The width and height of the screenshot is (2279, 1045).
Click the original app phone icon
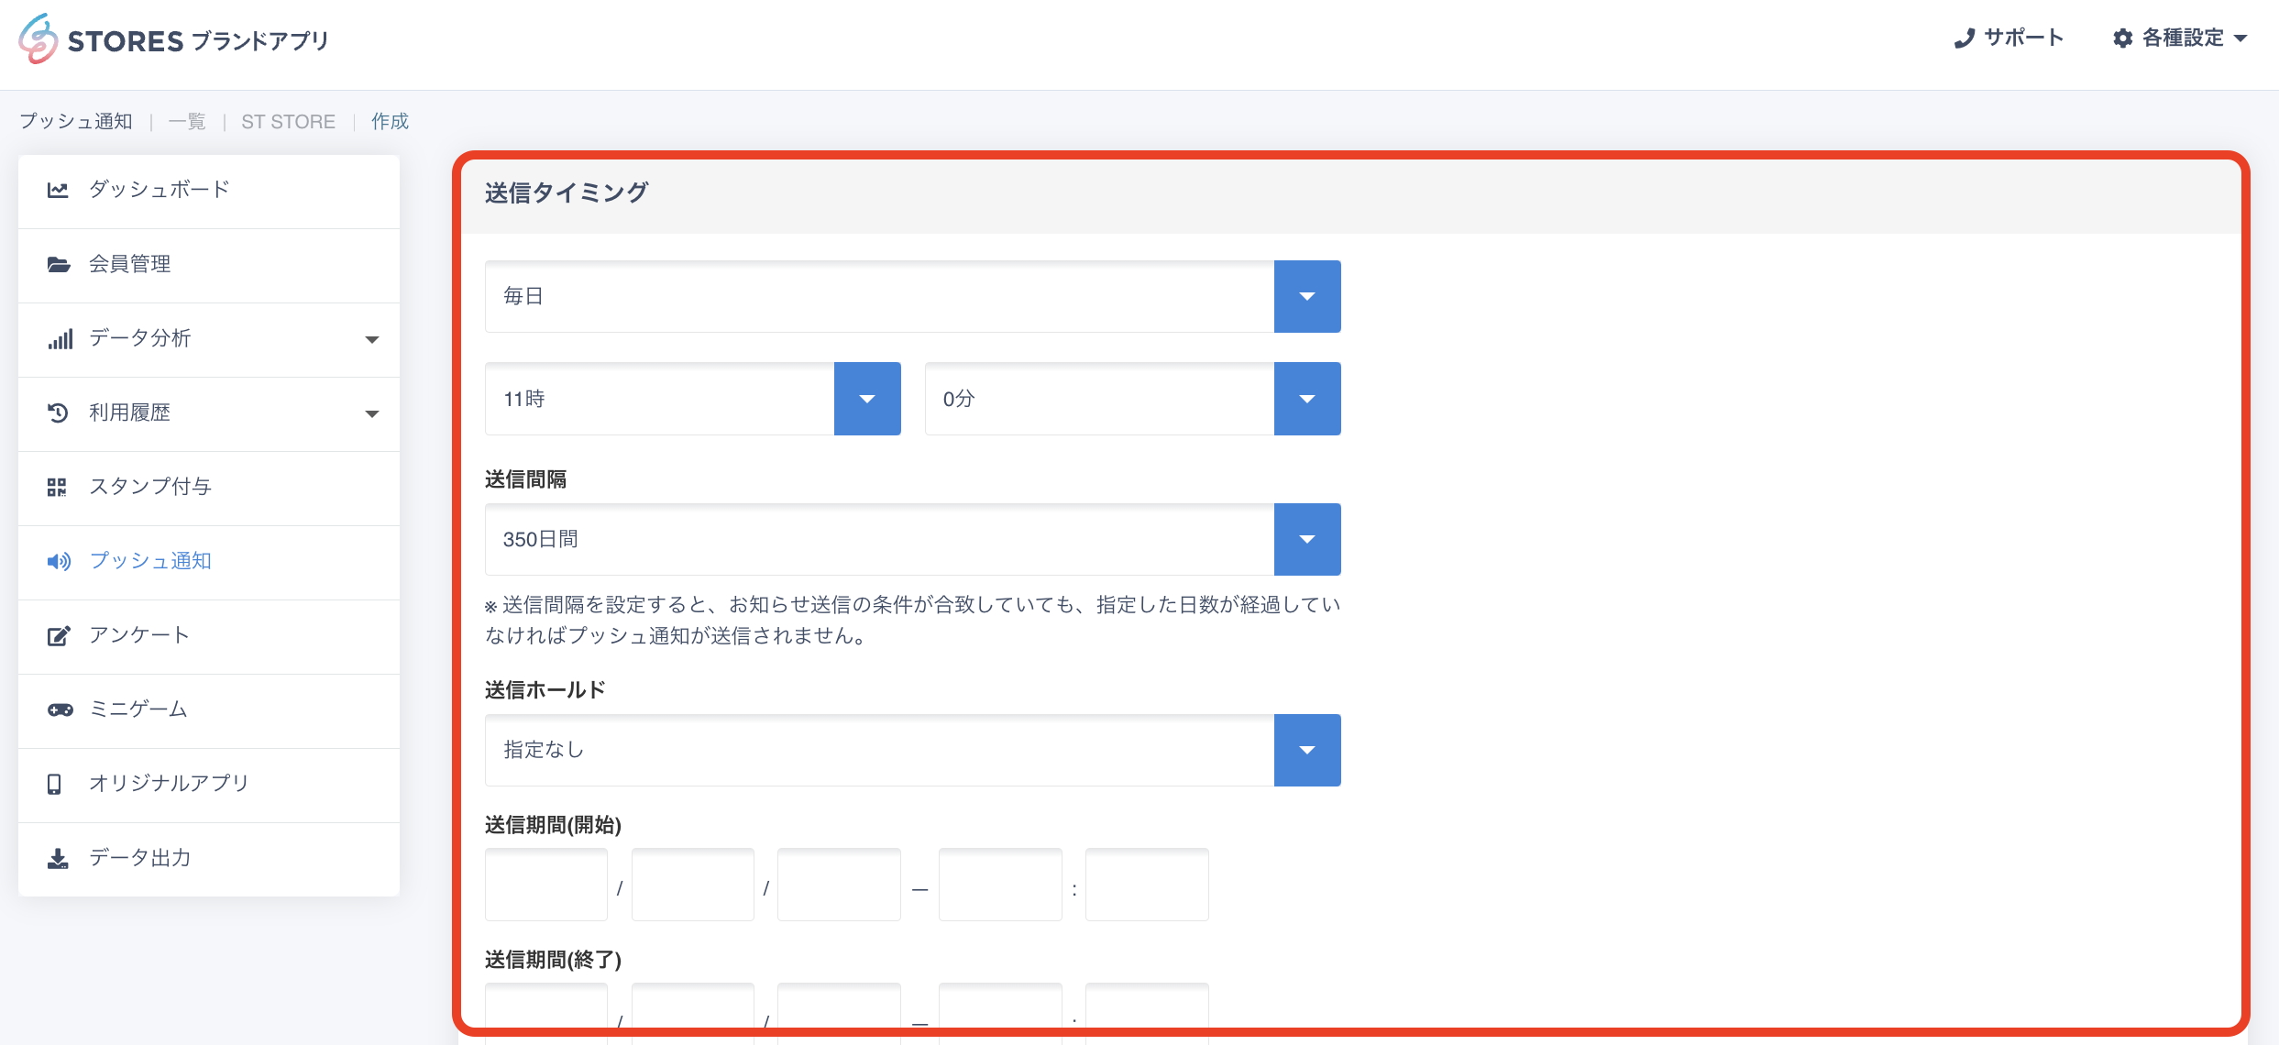click(55, 784)
